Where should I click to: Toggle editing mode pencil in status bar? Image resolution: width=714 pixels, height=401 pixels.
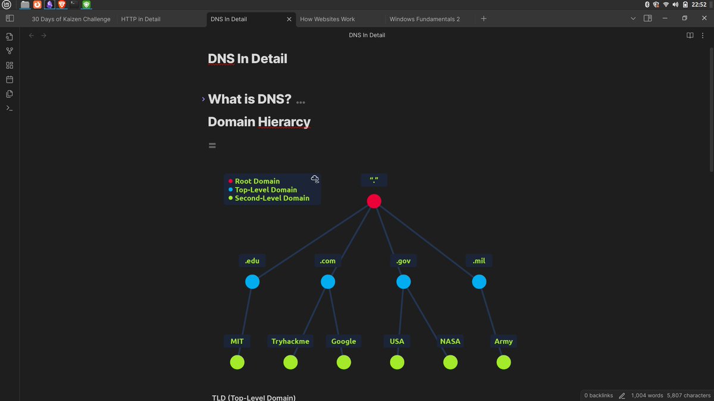click(622, 395)
